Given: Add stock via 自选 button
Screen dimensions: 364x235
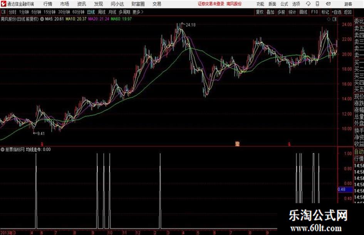Looking at the screenshot, I should coord(336,12).
